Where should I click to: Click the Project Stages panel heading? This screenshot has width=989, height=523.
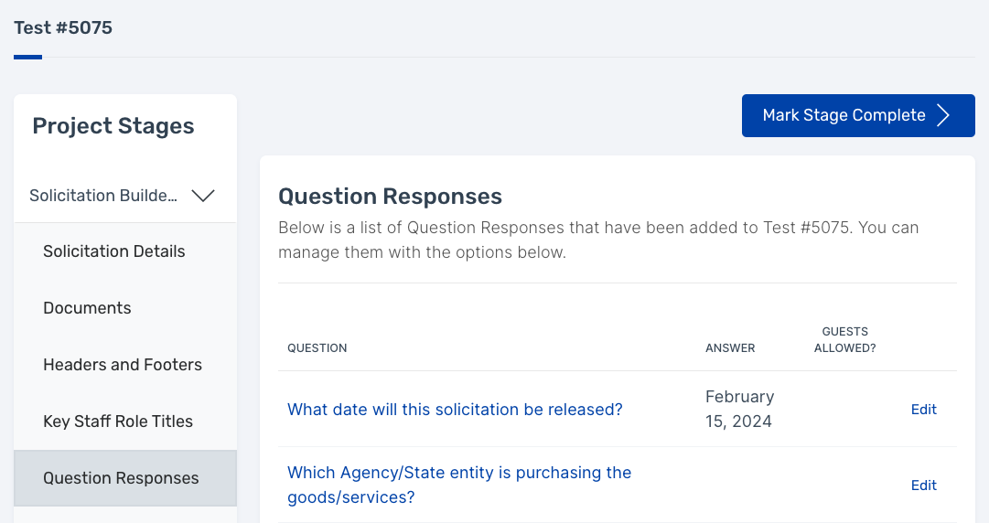113,126
